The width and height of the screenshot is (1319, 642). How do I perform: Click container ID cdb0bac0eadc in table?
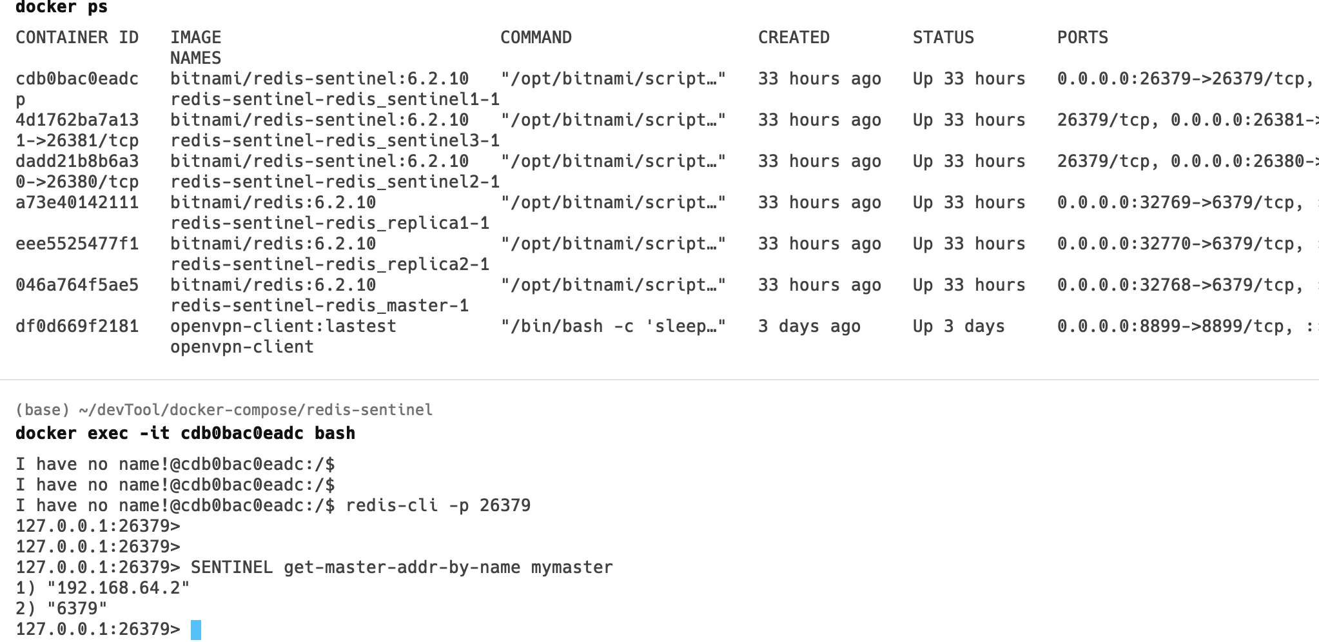point(77,79)
